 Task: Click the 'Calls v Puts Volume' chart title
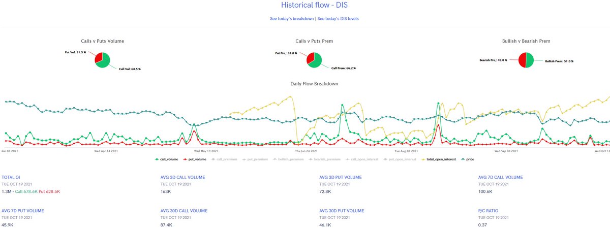coord(102,41)
